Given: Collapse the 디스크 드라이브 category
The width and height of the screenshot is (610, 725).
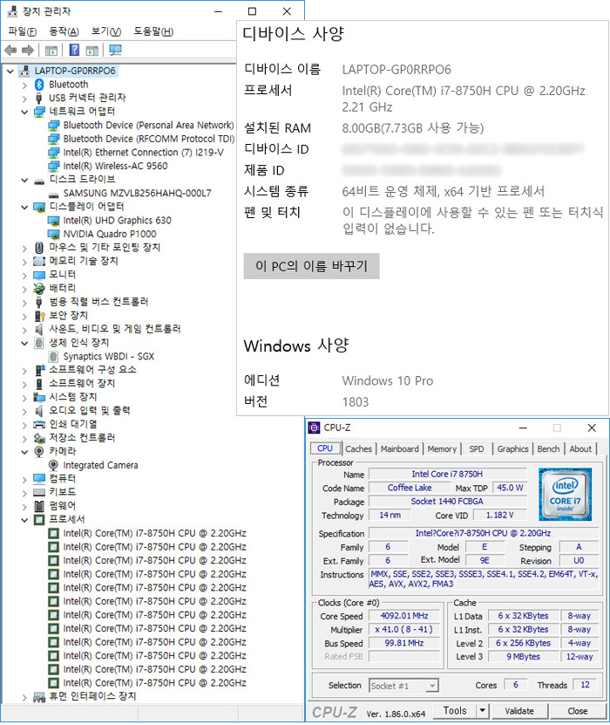Looking at the screenshot, I should coord(24,180).
